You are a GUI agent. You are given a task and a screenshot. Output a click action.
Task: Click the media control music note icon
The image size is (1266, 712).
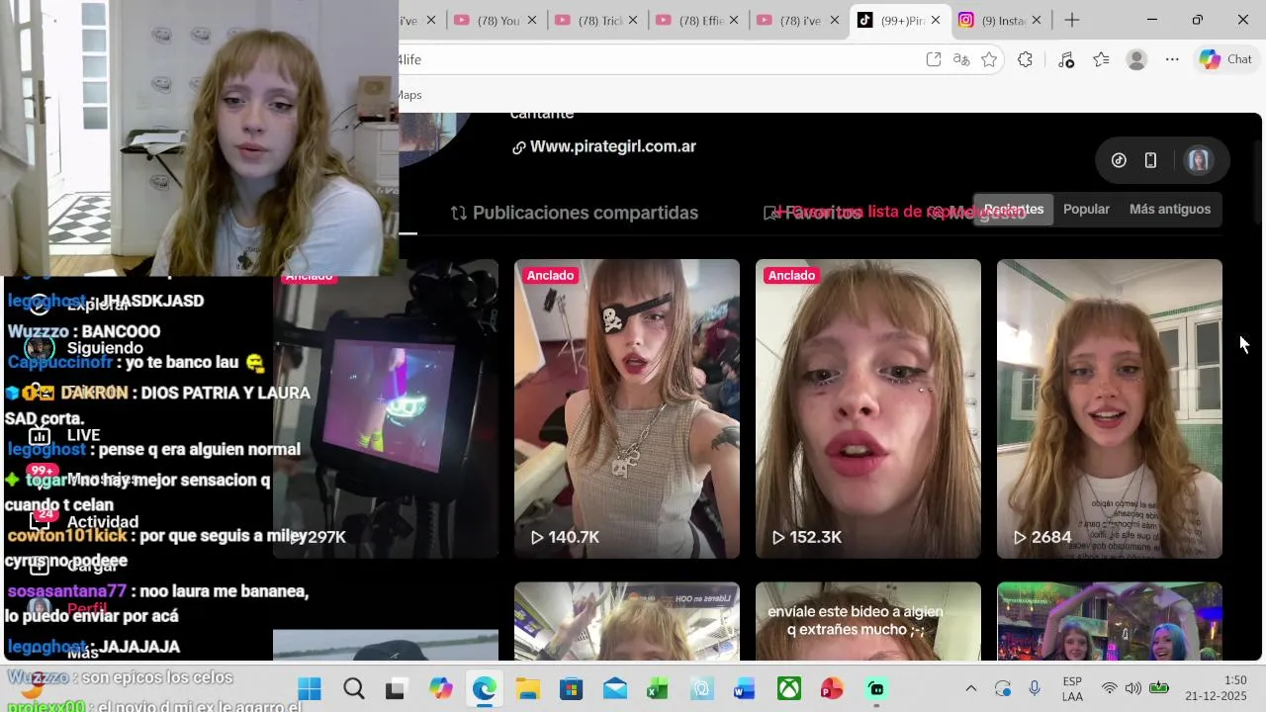click(x=1065, y=59)
